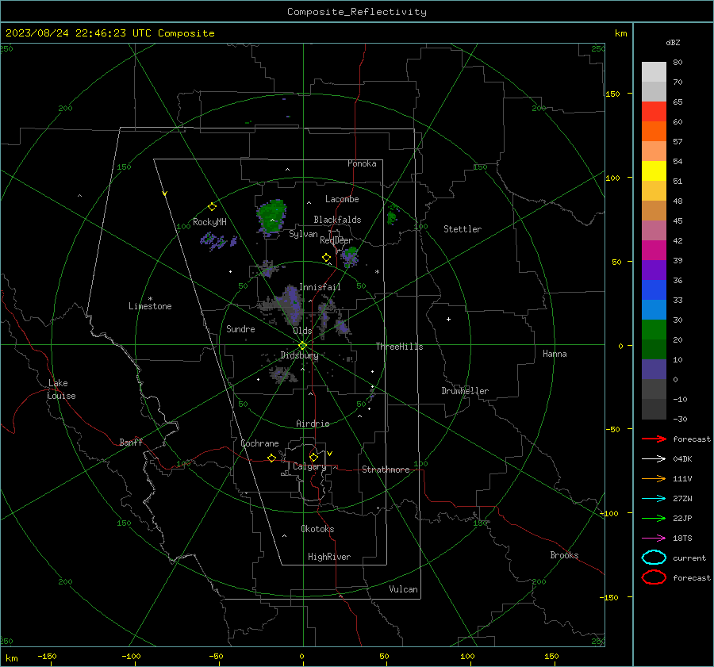Screen dimensions: 714x667
Task: Click the Cochrane town label
Action: (x=259, y=443)
